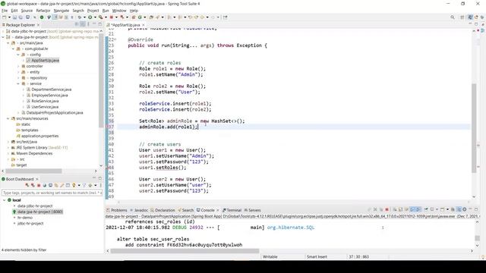This screenshot has height=273, width=486.
Task: Open AppStartUp.java in Package Explorer
Action: pyautogui.click(x=45, y=61)
